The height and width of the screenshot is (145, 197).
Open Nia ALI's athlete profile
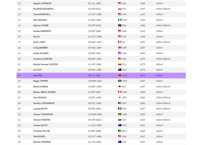pyautogui.click(x=36, y=37)
